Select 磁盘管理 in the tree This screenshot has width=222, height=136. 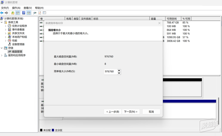click(17, 51)
